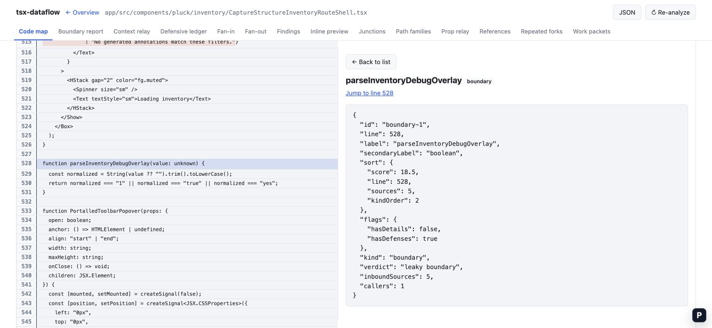This screenshot has width=712, height=328.
Task: Click the tsx-dataflow app title
Action: (x=38, y=12)
